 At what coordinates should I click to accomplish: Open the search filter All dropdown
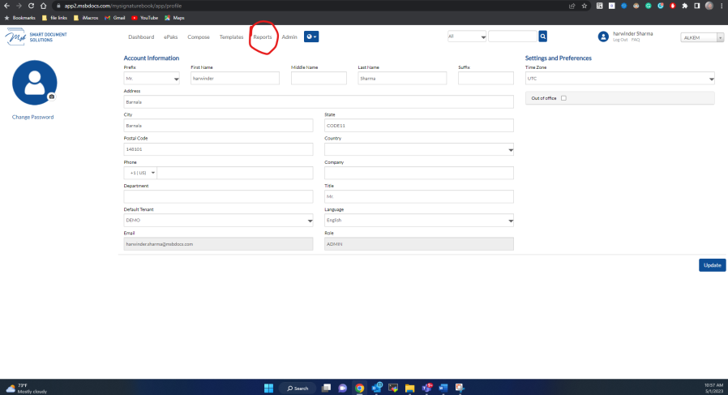(467, 36)
